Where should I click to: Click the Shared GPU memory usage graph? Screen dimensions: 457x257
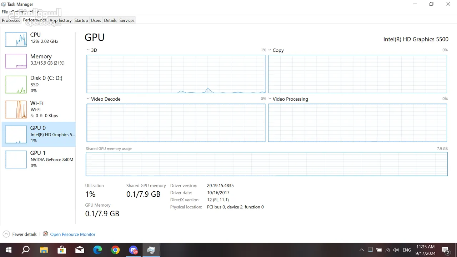[x=267, y=164]
